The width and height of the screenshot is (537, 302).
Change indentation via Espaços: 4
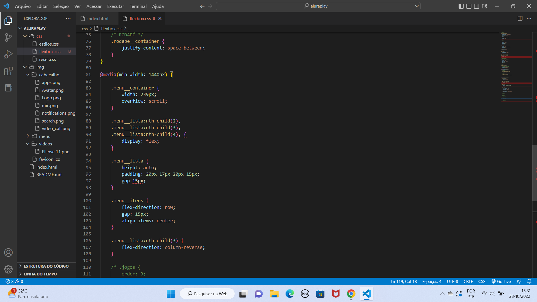(x=432, y=281)
